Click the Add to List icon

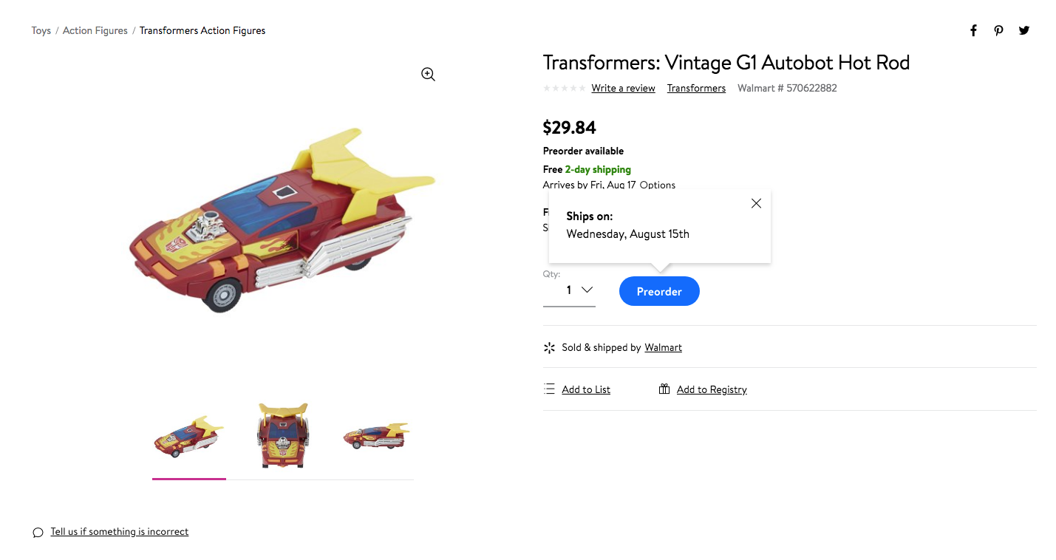point(549,389)
